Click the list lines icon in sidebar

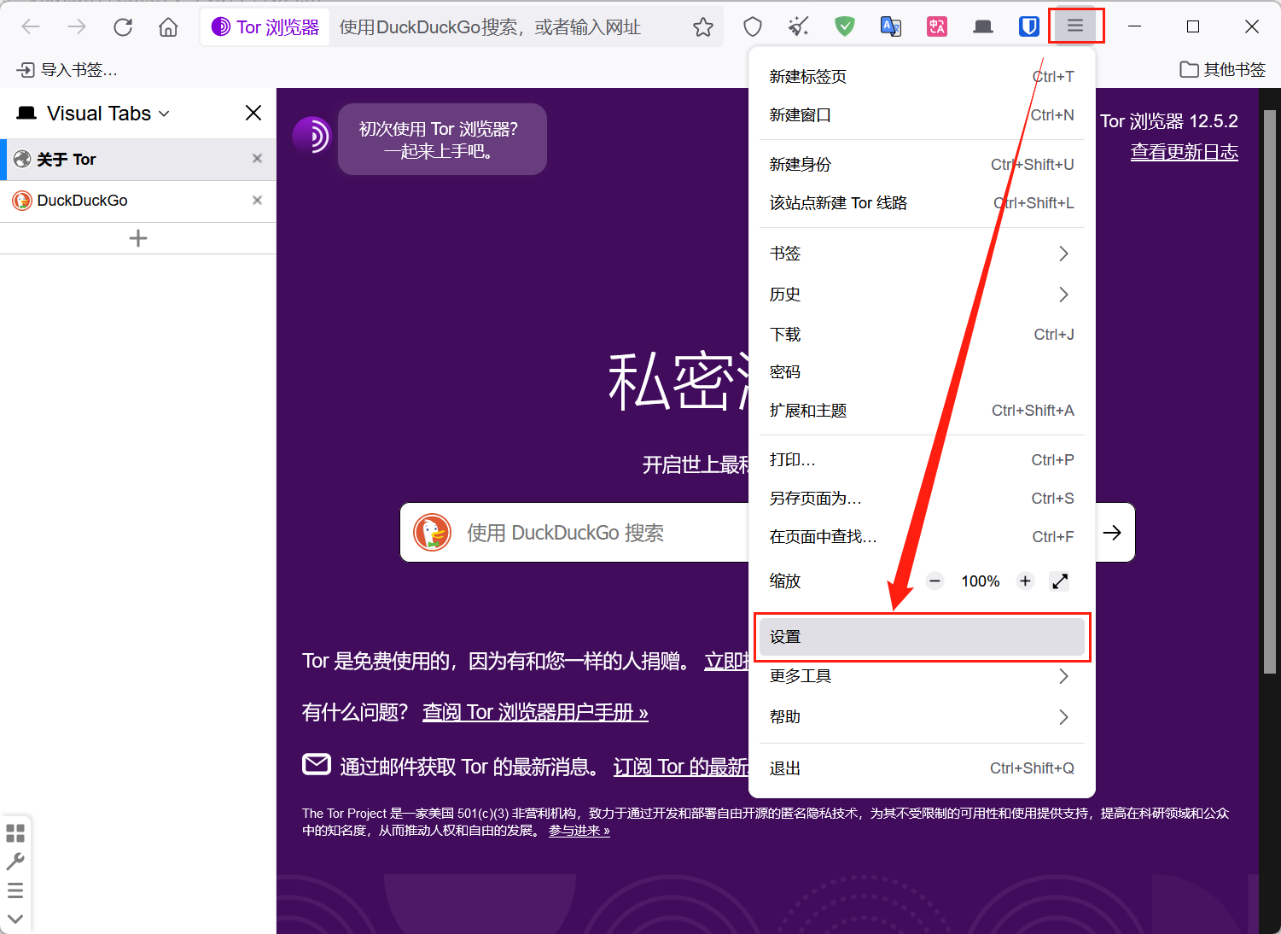pyautogui.click(x=15, y=890)
